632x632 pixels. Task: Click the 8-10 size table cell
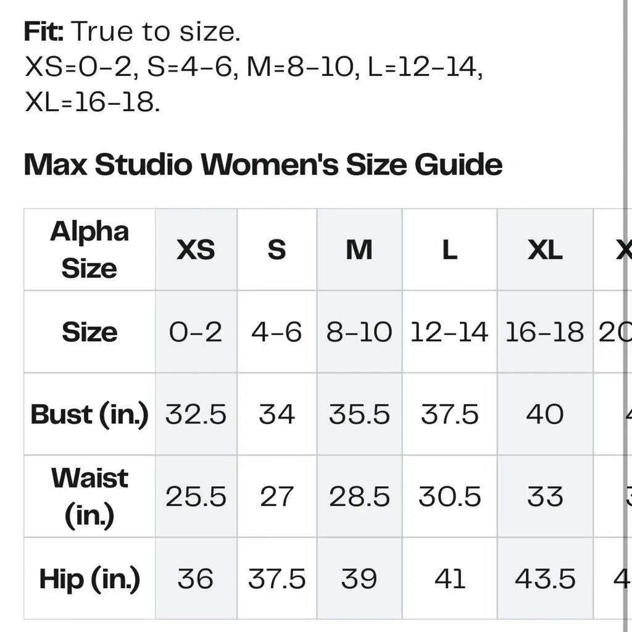point(359,332)
